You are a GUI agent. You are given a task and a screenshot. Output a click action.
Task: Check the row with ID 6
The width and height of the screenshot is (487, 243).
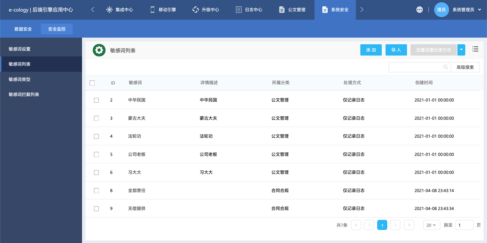pos(97,172)
